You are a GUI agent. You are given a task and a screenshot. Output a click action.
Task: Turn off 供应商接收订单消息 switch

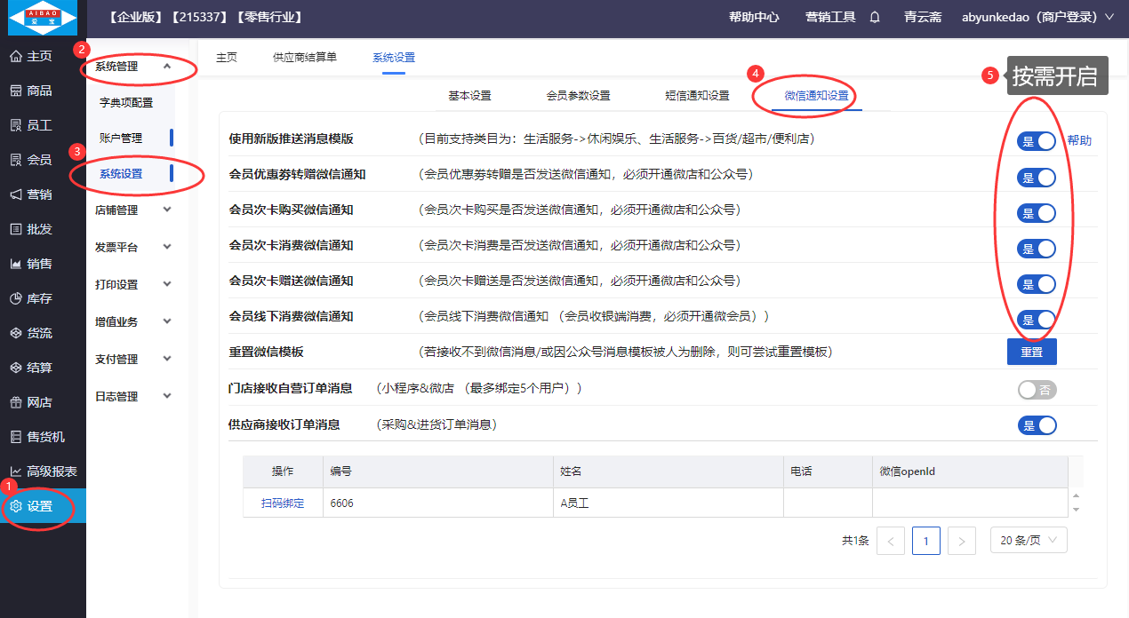click(x=1037, y=425)
